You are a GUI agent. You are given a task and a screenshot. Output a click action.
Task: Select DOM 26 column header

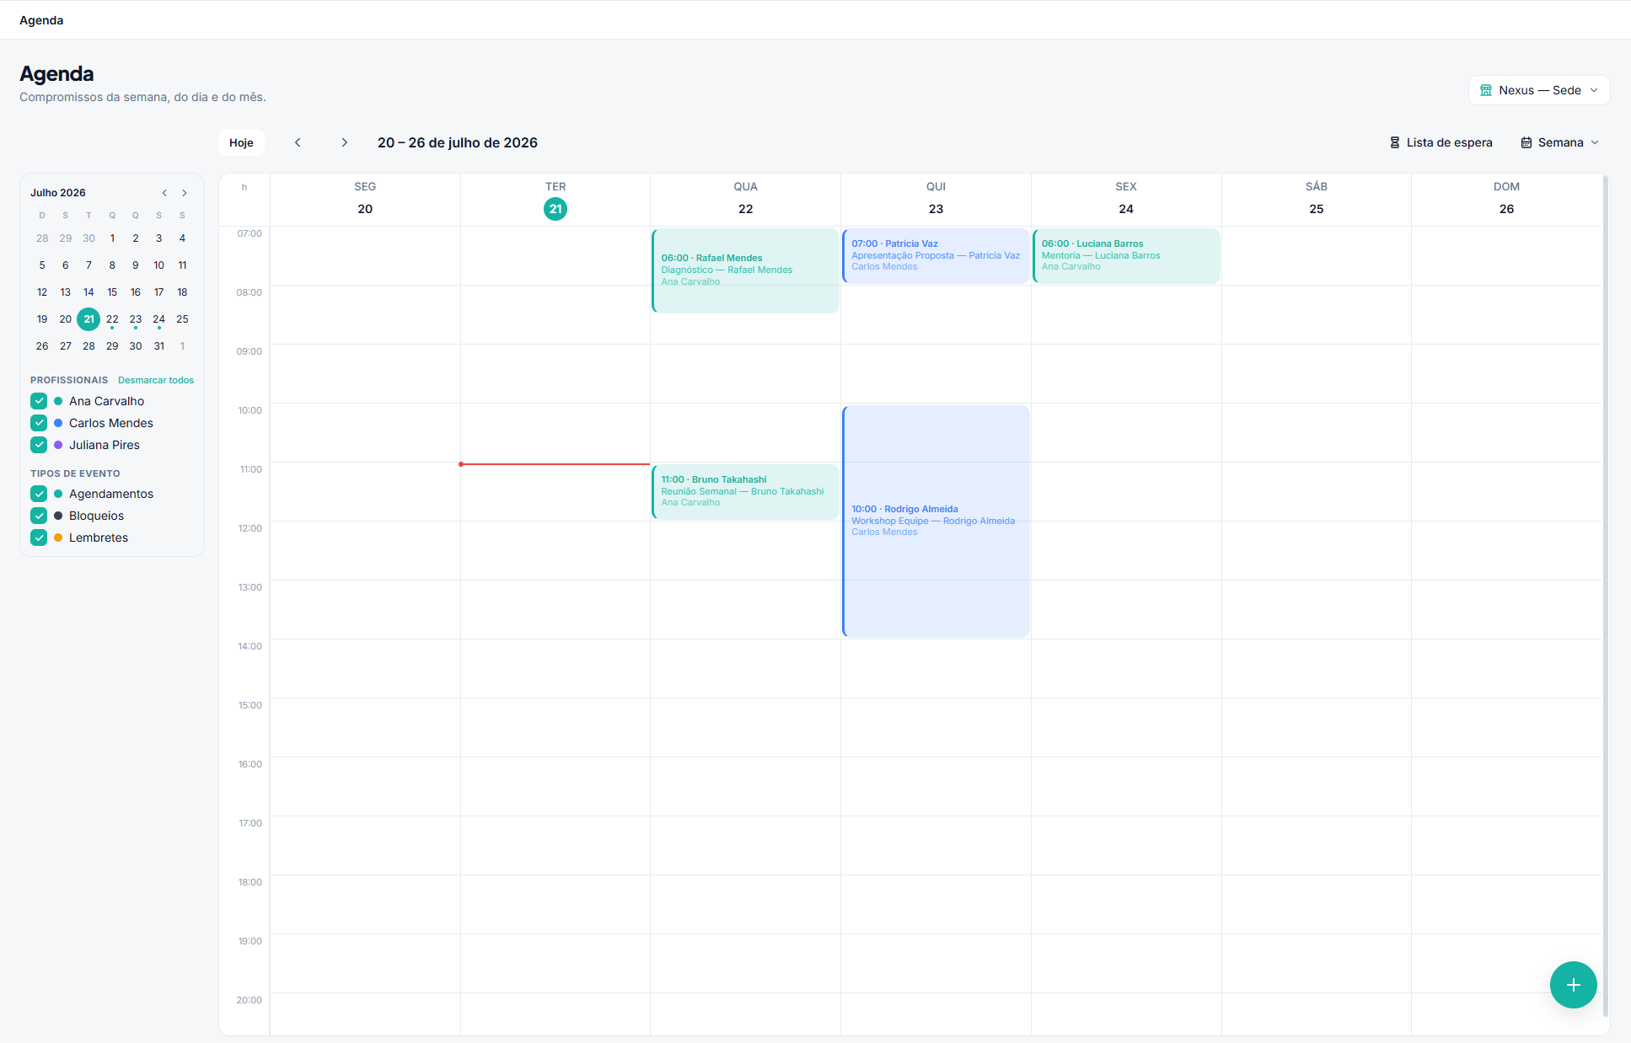(1506, 199)
